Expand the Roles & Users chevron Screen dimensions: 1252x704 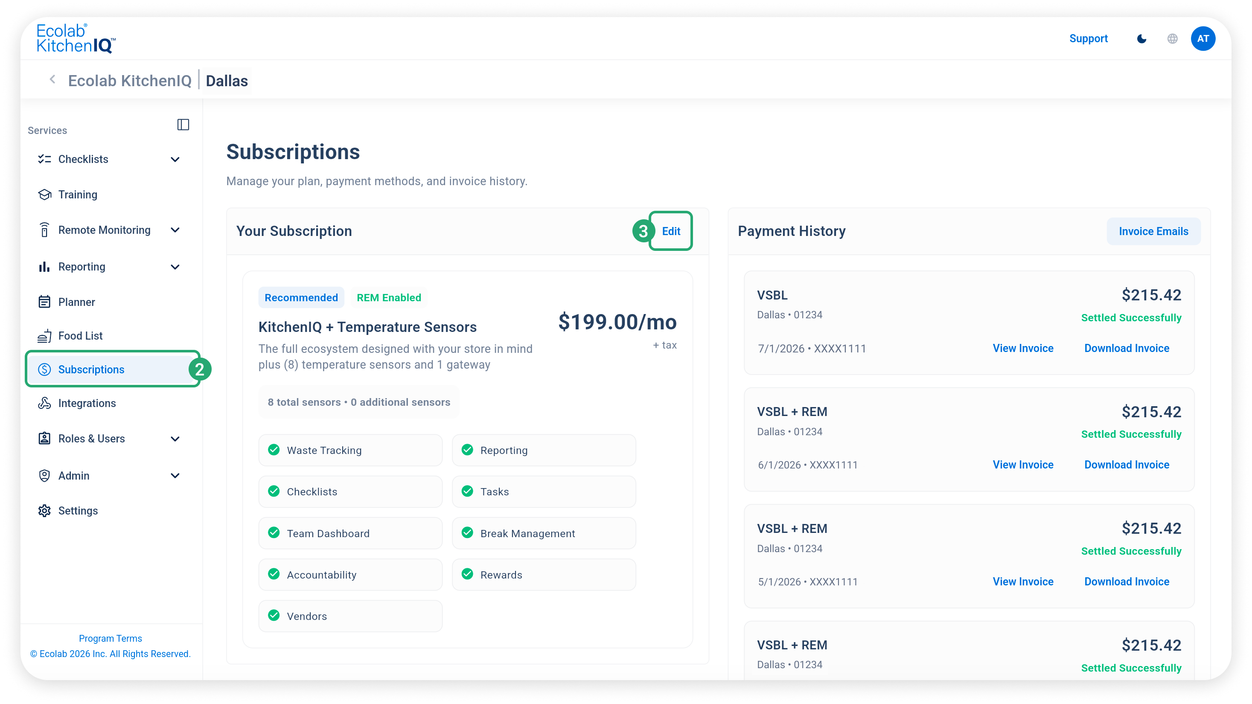[175, 439]
